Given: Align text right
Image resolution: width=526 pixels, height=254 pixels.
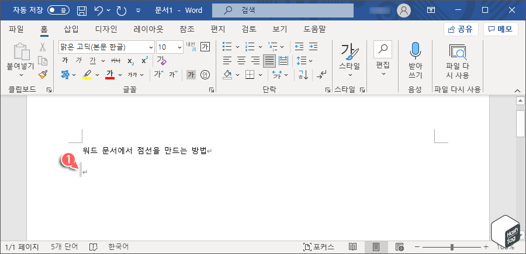Looking at the screenshot, I should coord(255,61).
